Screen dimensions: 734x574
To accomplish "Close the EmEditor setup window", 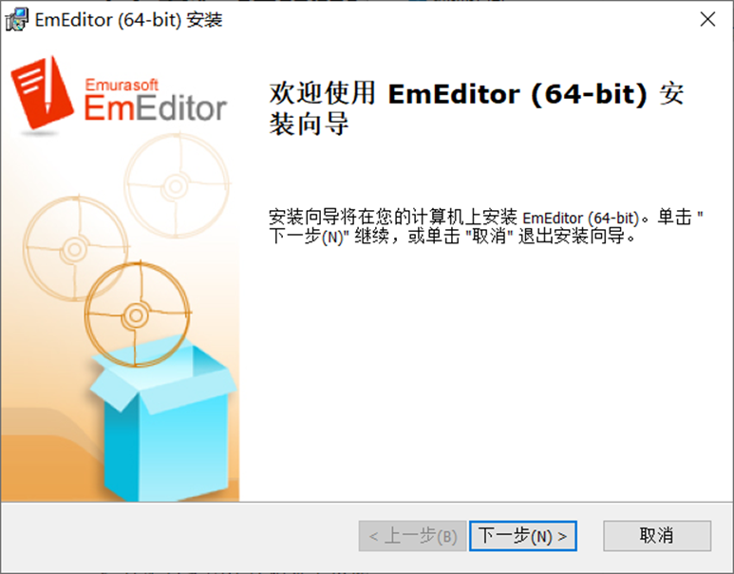I will pyautogui.click(x=707, y=20).
